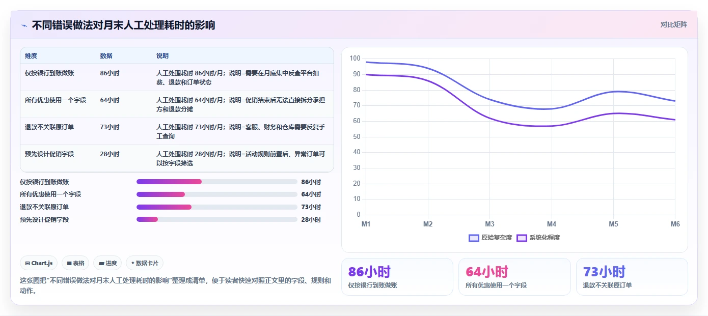Click the 64小时 value right of its progress bar
708x316 pixels.
point(311,194)
